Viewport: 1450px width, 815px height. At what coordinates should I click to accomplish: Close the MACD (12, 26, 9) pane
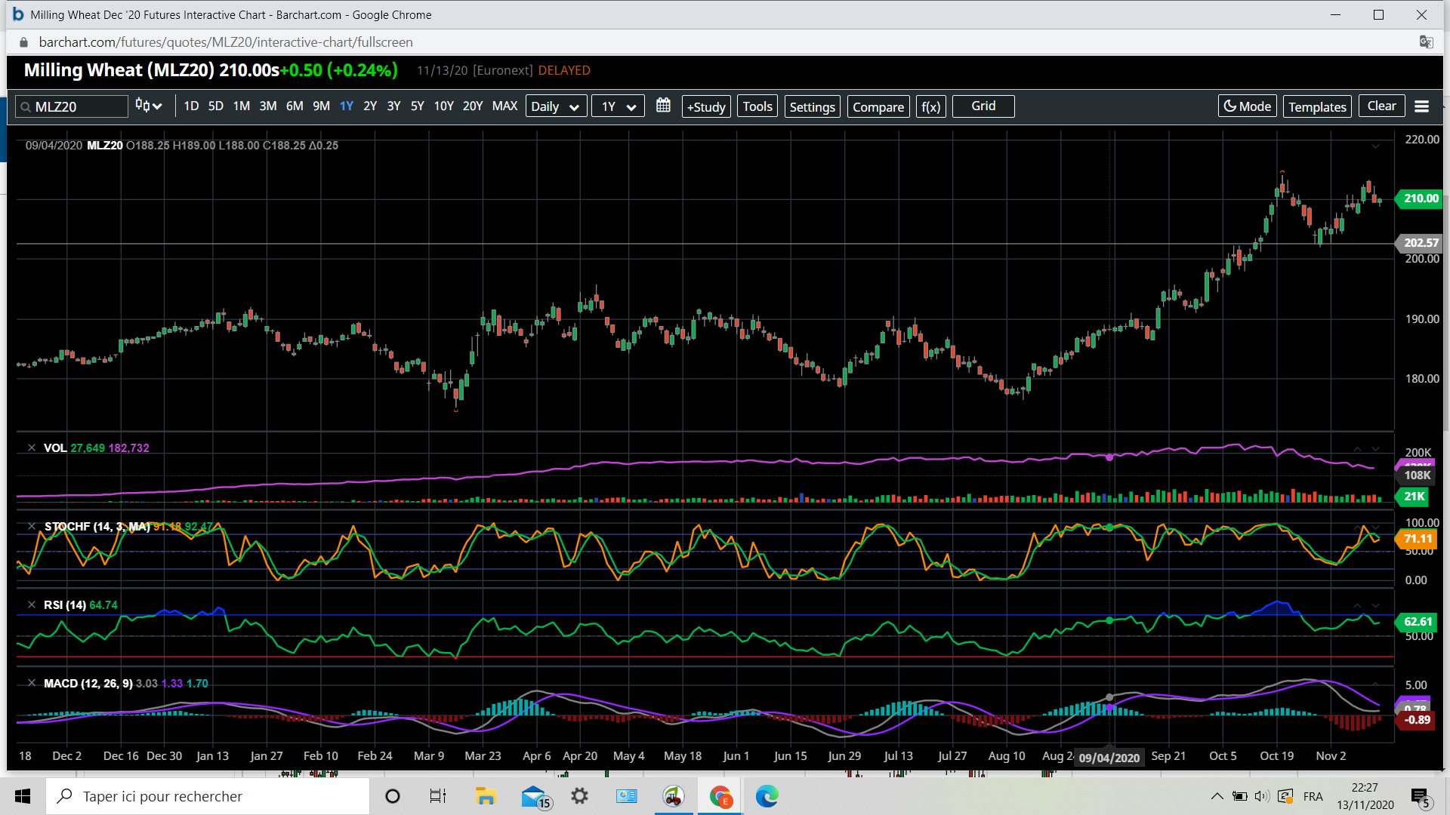tap(32, 684)
